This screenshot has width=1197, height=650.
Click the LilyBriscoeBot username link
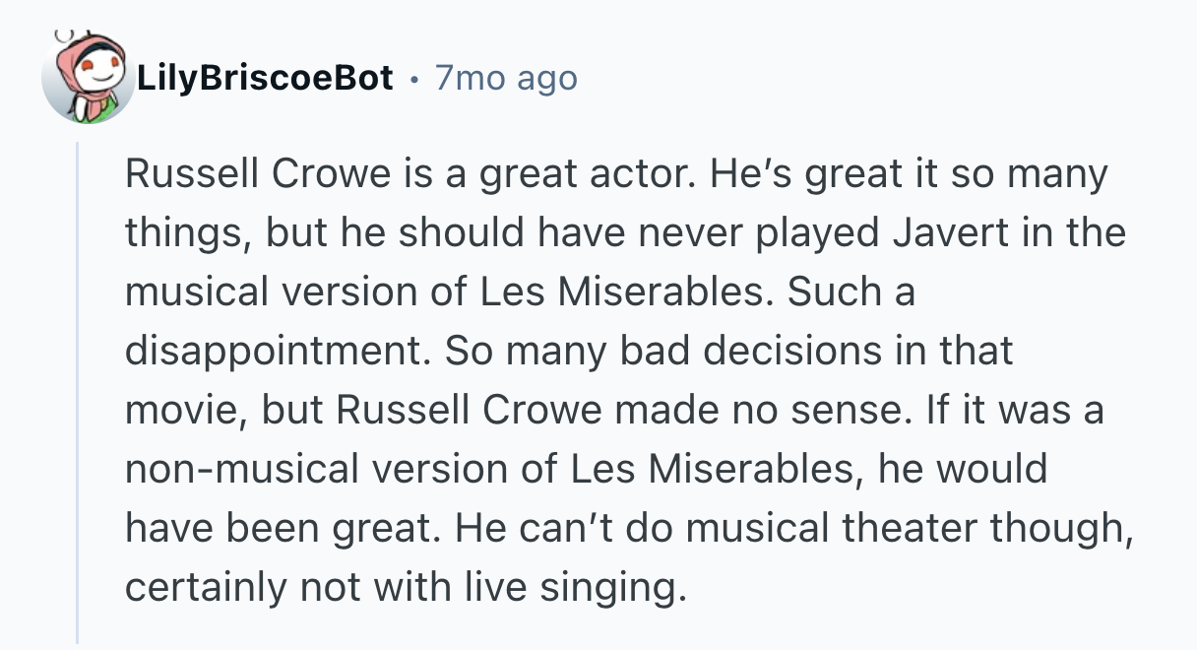(x=266, y=78)
